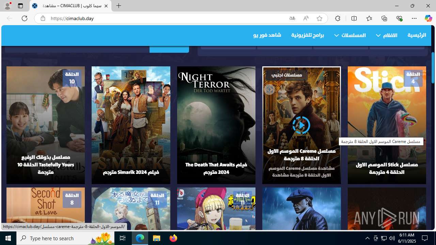Viewport: 436px width, 245px height.
Task: Open the blonde anime girl poster
Action: tap(216, 209)
